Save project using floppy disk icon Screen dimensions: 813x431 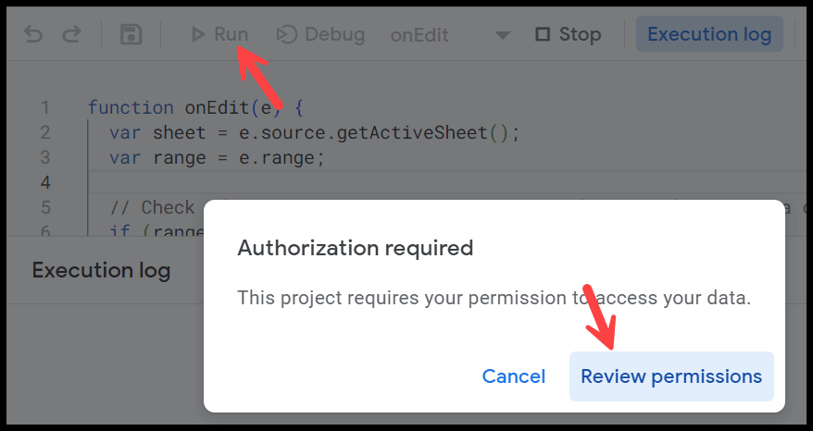[131, 35]
